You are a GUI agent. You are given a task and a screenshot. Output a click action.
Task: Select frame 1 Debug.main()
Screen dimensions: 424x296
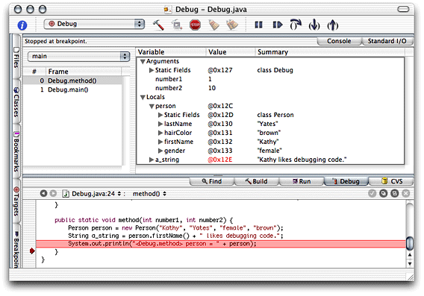pyautogui.click(x=72, y=89)
